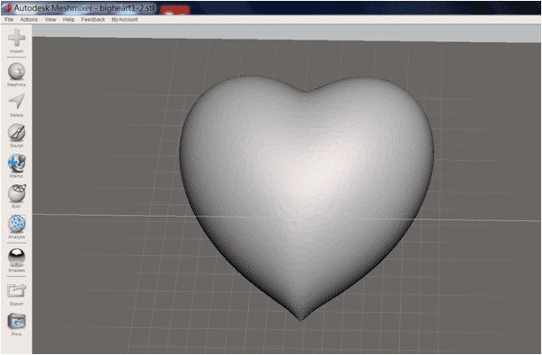Open the Meshmix tool
Image resolution: width=542 pixels, height=355 pixels.
point(16,71)
